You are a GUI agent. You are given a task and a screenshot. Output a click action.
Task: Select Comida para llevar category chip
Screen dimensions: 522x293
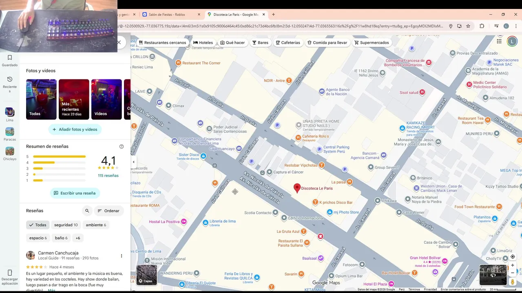(327, 43)
